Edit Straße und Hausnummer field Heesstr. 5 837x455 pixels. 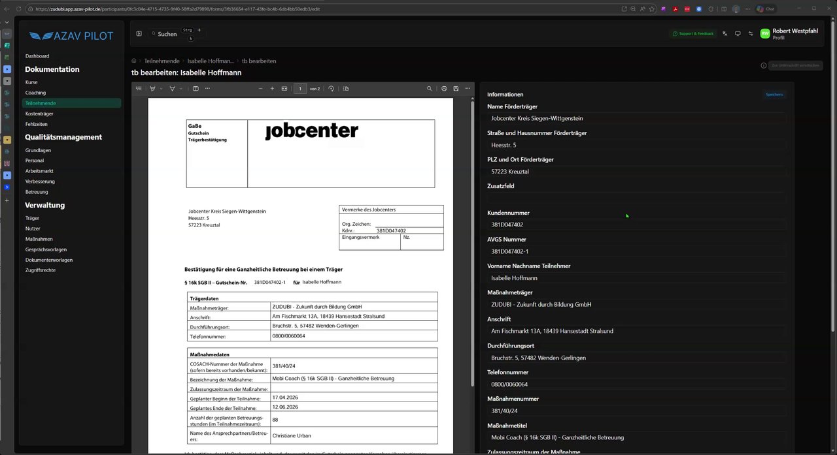[x=636, y=145]
